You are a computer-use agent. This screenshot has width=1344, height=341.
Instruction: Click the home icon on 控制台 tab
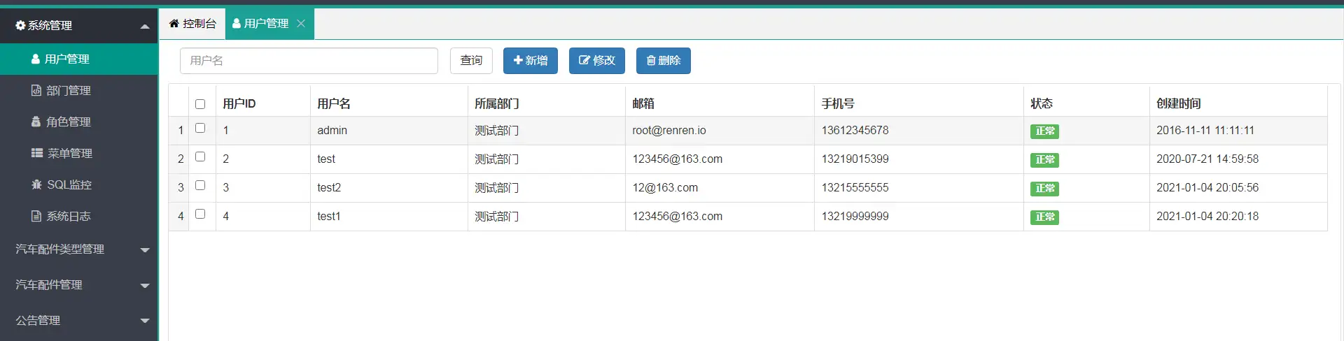pyautogui.click(x=174, y=23)
